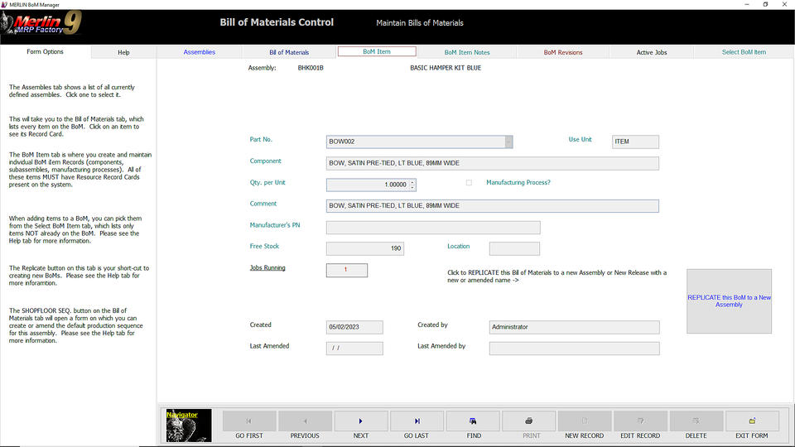Open the Bill of Materials tab
Image resolution: width=795 pixels, height=447 pixels.
[x=289, y=52]
